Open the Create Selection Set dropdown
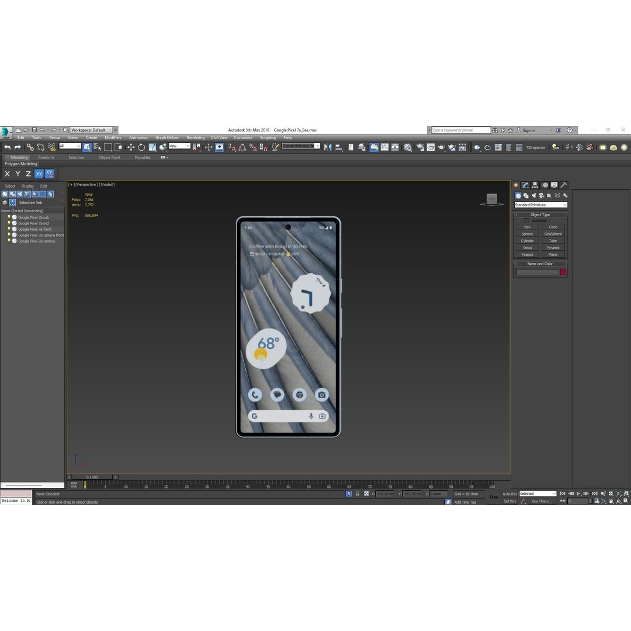This screenshot has width=631, height=631. pyautogui.click(x=301, y=145)
